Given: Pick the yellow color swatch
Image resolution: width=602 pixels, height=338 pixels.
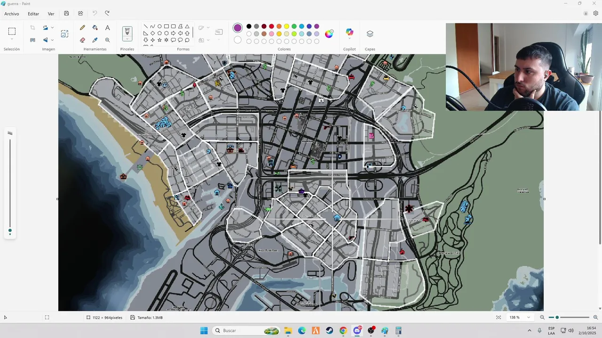Looking at the screenshot, I should click(x=286, y=26).
